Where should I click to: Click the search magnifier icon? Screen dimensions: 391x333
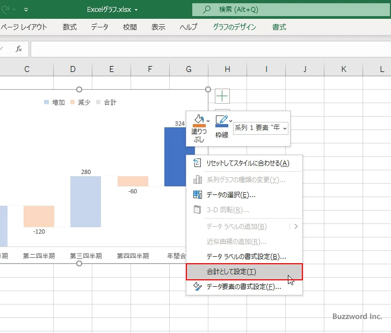(206, 10)
